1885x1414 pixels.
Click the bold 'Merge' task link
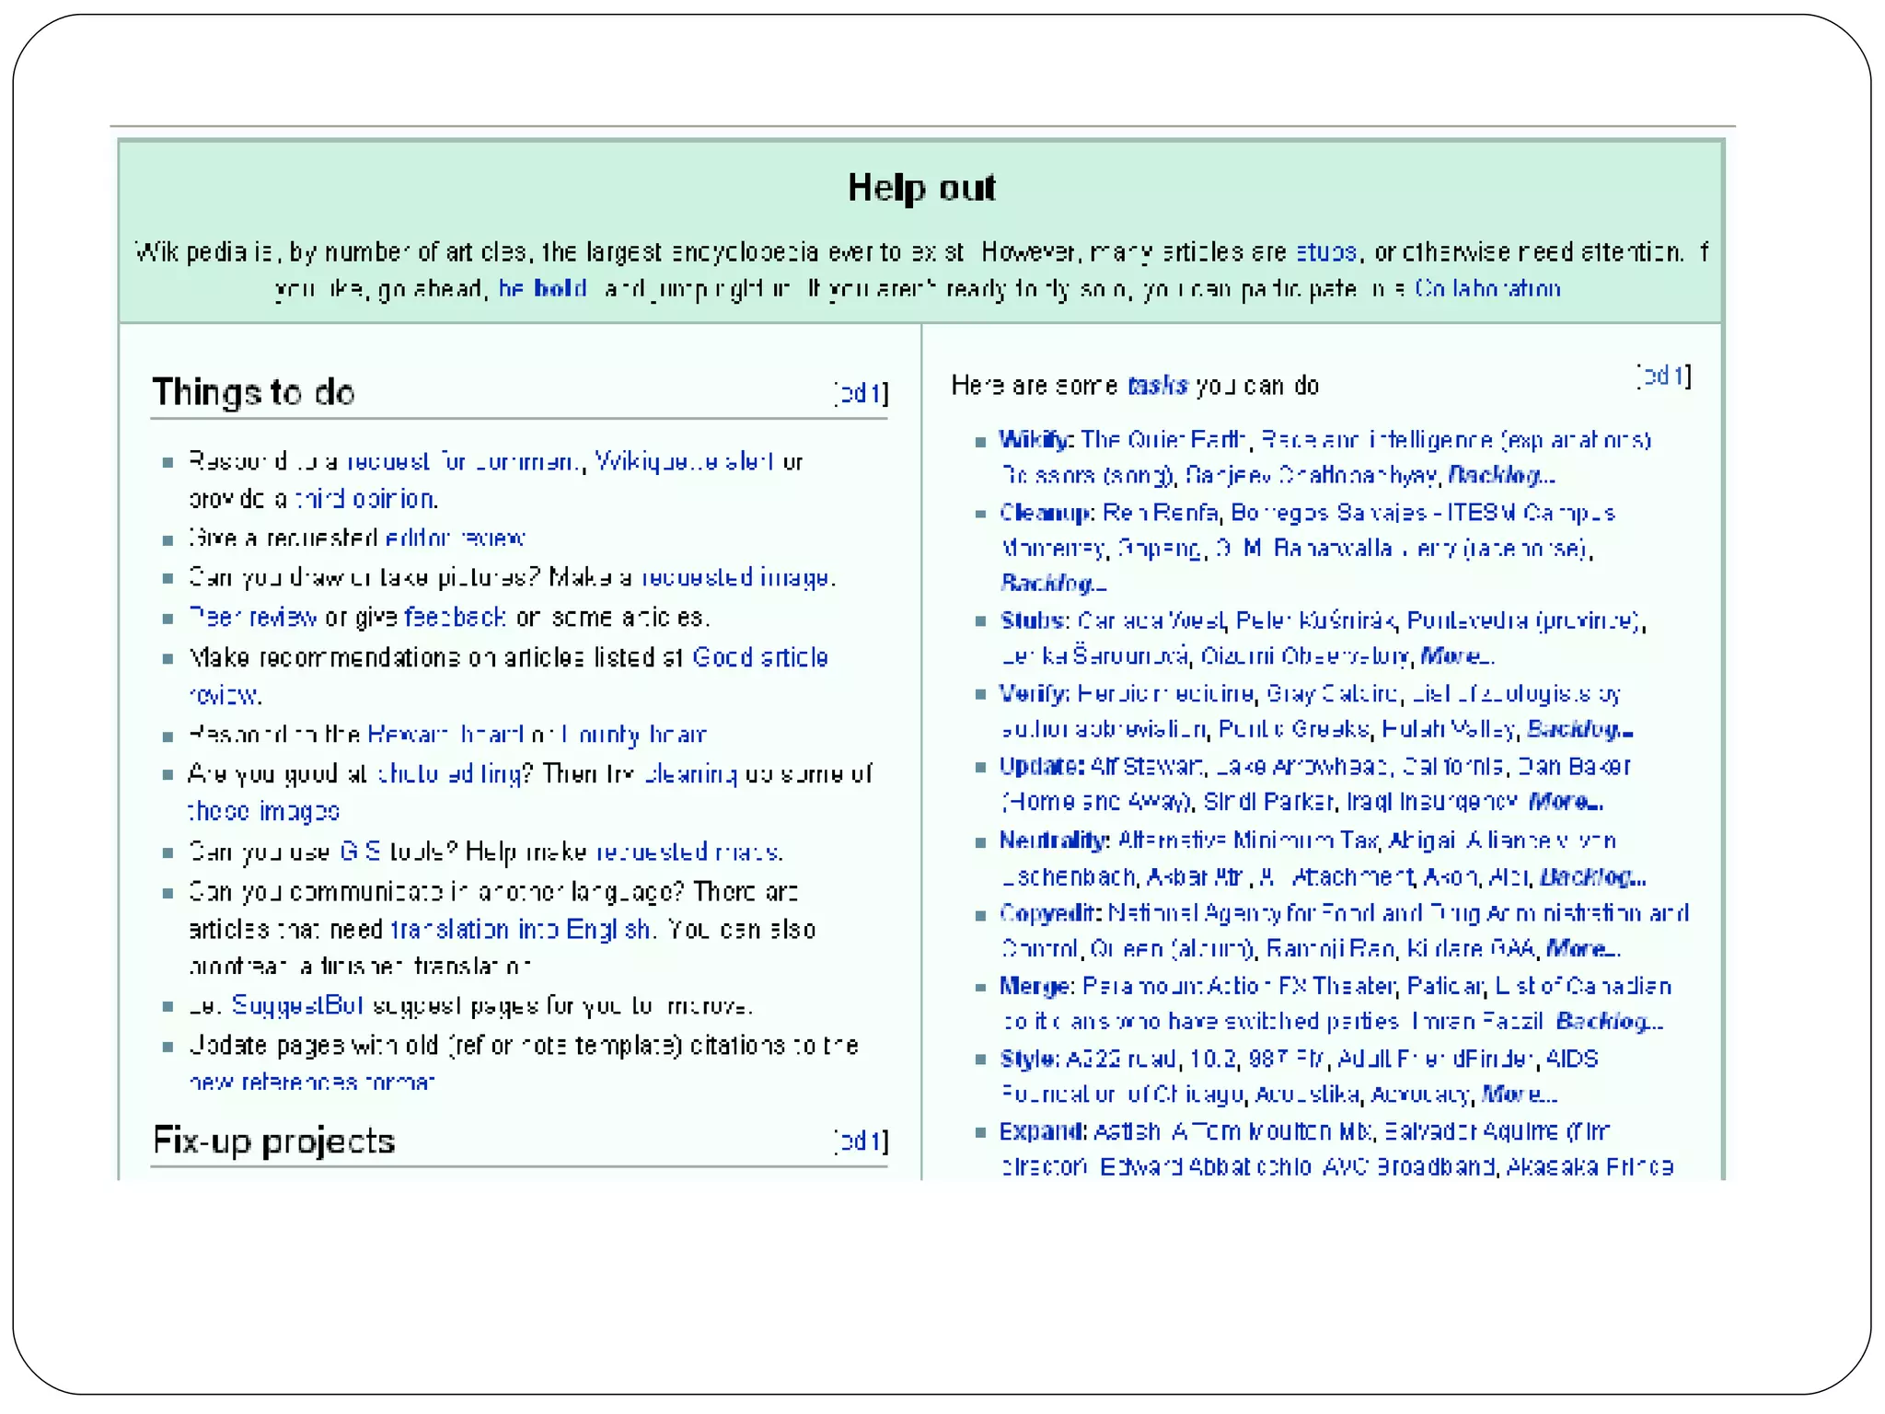tap(1035, 987)
